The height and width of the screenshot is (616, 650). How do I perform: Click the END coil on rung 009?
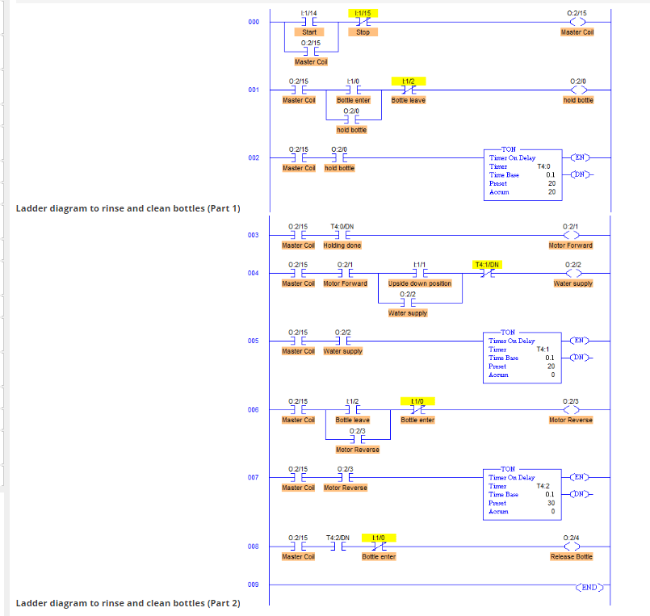coord(588,588)
